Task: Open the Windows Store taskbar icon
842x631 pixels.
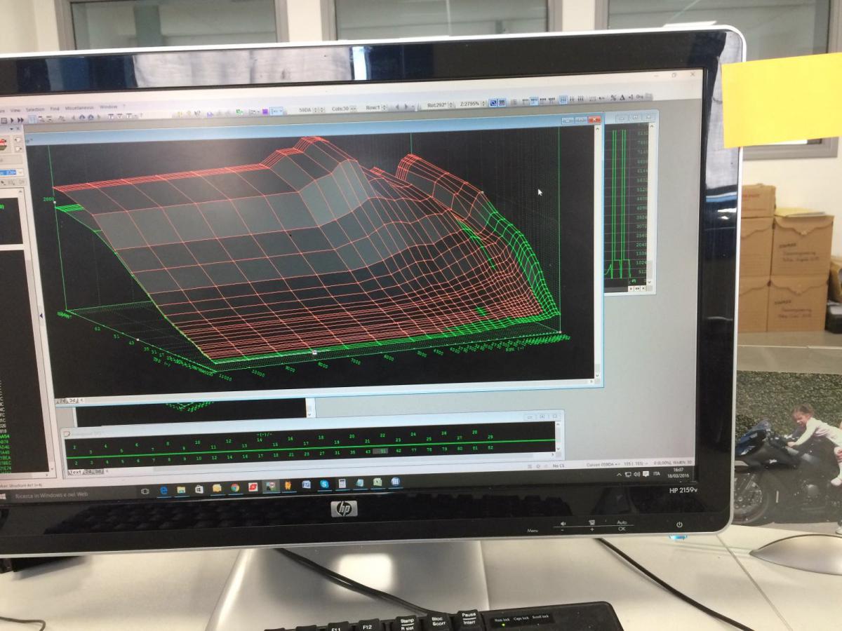Action: tap(199, 489)
